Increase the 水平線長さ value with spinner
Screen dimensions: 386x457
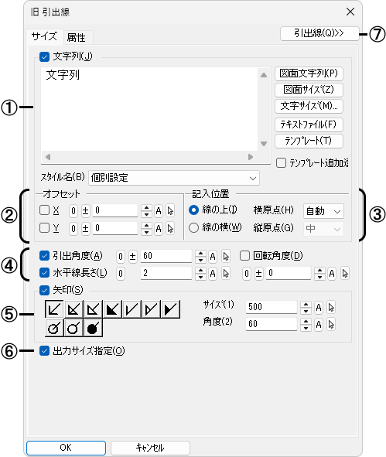click(200, 270)
